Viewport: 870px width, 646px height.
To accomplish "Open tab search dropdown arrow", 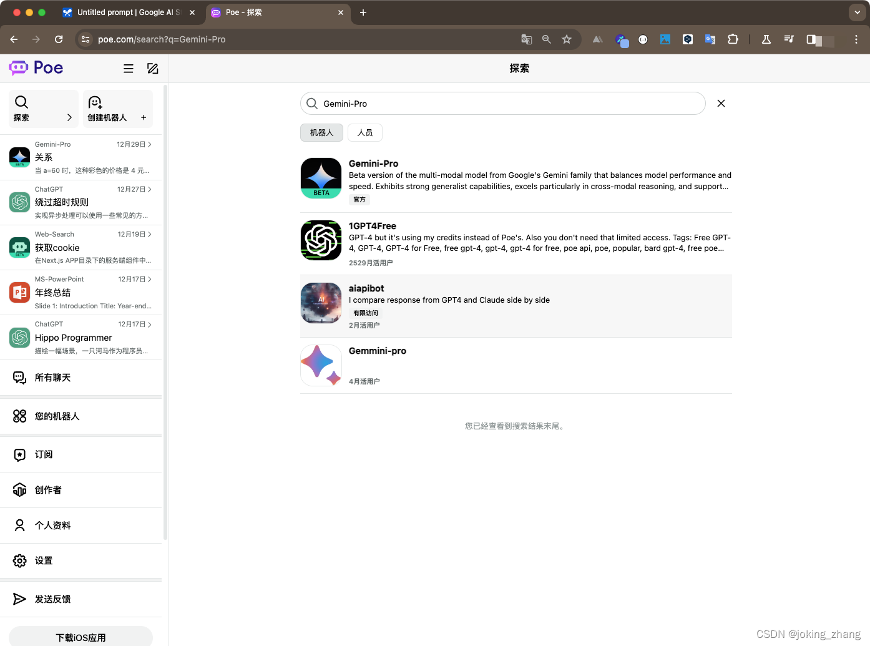I will pos(857,12).
